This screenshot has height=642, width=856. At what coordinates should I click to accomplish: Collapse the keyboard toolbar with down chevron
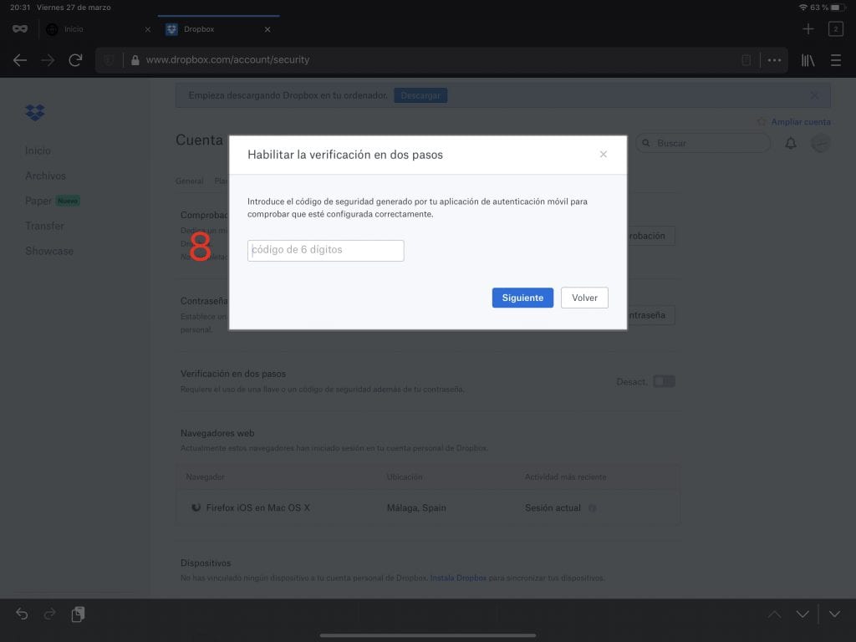point(834,614)
